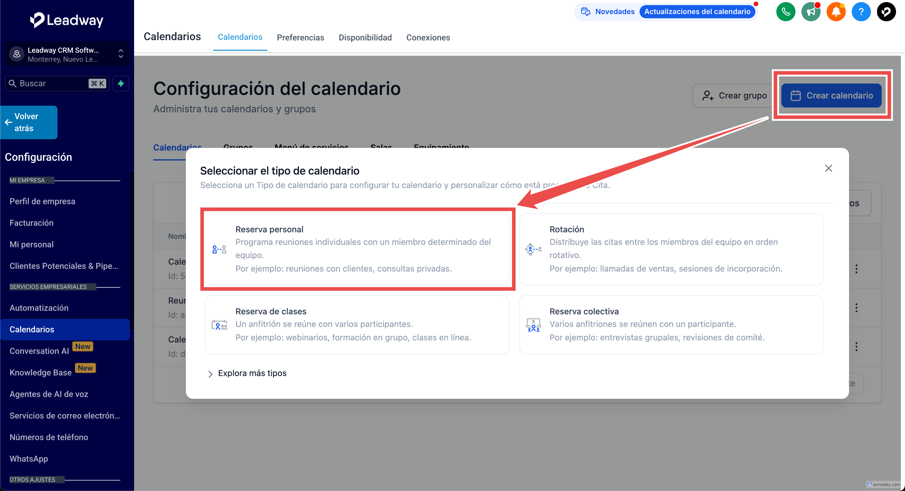
Task: Click the Novedades calendar updates icon
Action: point(585,12)
